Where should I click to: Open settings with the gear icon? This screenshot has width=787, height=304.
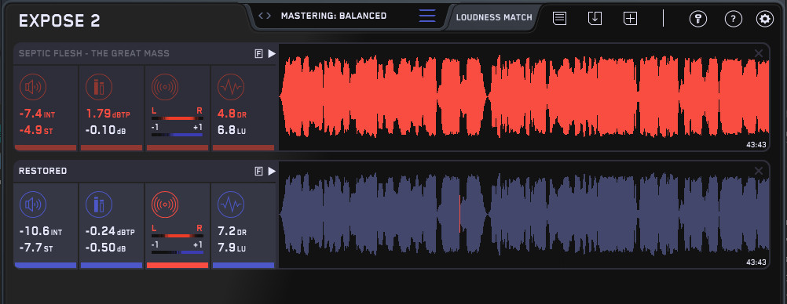tap(765, 19)
